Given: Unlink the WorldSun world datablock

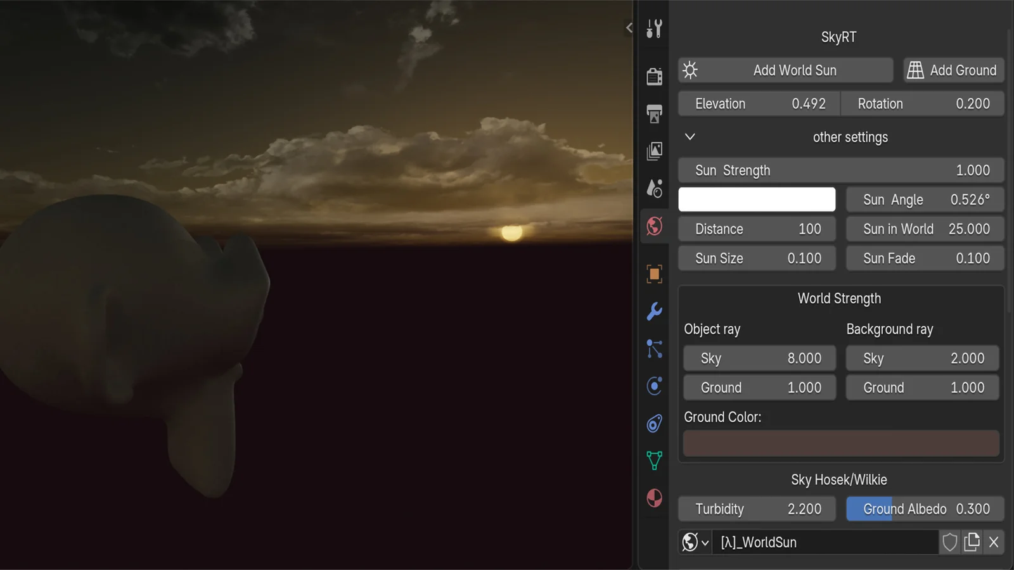Looking at the screenshot, I should (x=993, y=542).
